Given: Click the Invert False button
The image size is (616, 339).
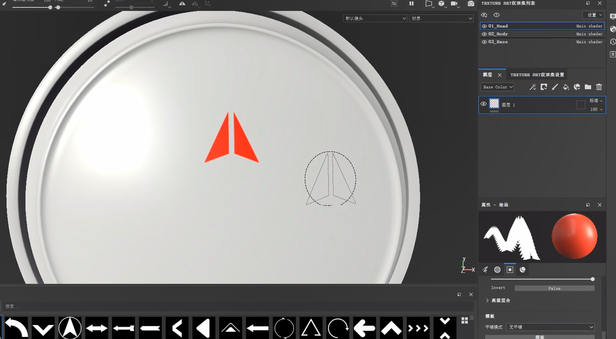Looking at the screenshot, I should (554, 288).
